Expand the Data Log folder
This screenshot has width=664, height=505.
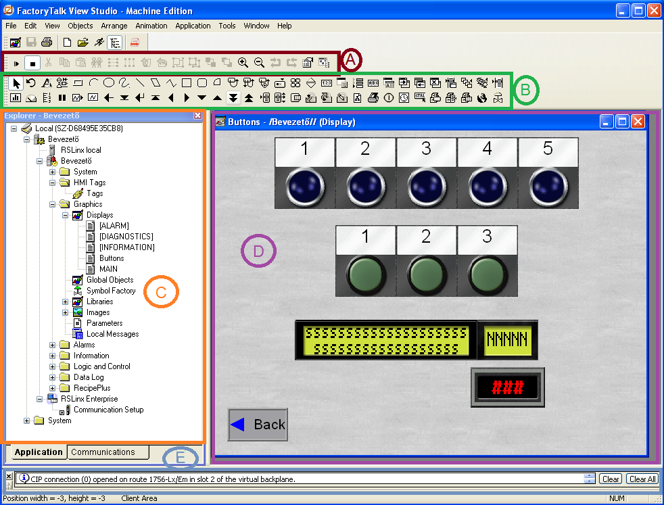(x=53, y=378)
